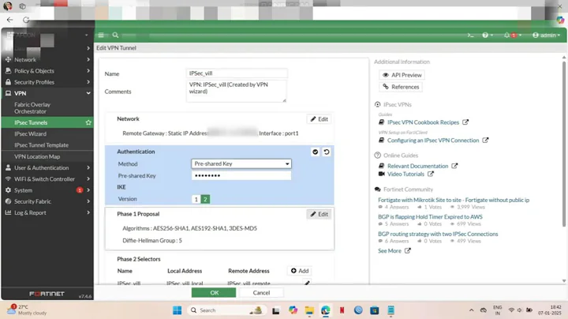568x319 pixels.
Task: Open BGP is flapping Hold Timer post
Action: click(x=430, y=217)
